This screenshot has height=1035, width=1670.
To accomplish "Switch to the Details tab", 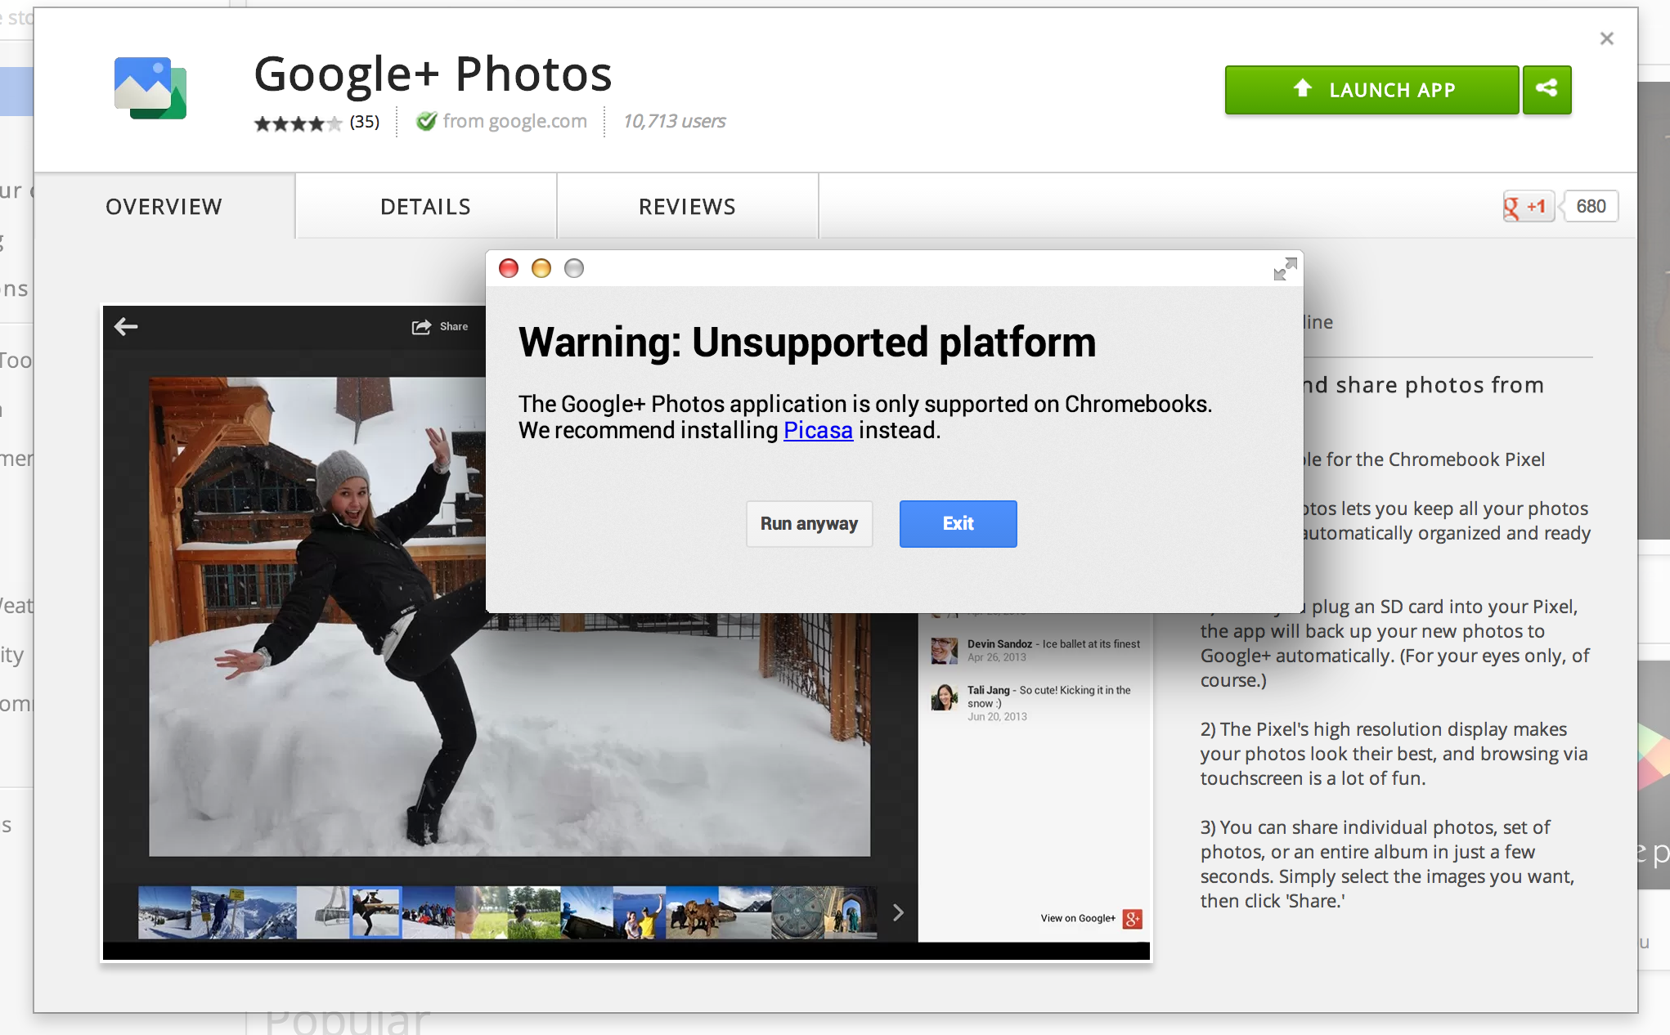I will click(425, 207).
